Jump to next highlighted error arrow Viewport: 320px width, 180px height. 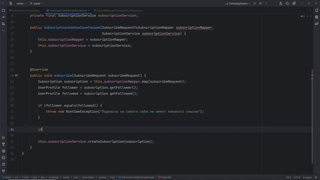coord(311,16)
